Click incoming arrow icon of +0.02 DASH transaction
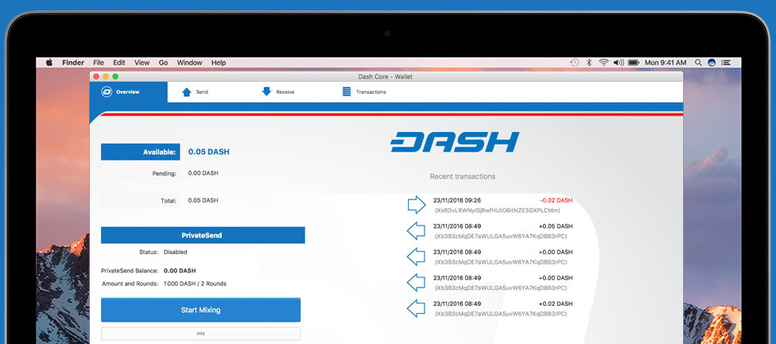776x344 pixels. tap(416, 308)
